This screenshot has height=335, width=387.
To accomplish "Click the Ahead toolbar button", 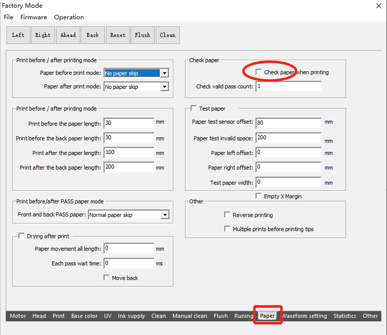I will click(x=68, y=35).
